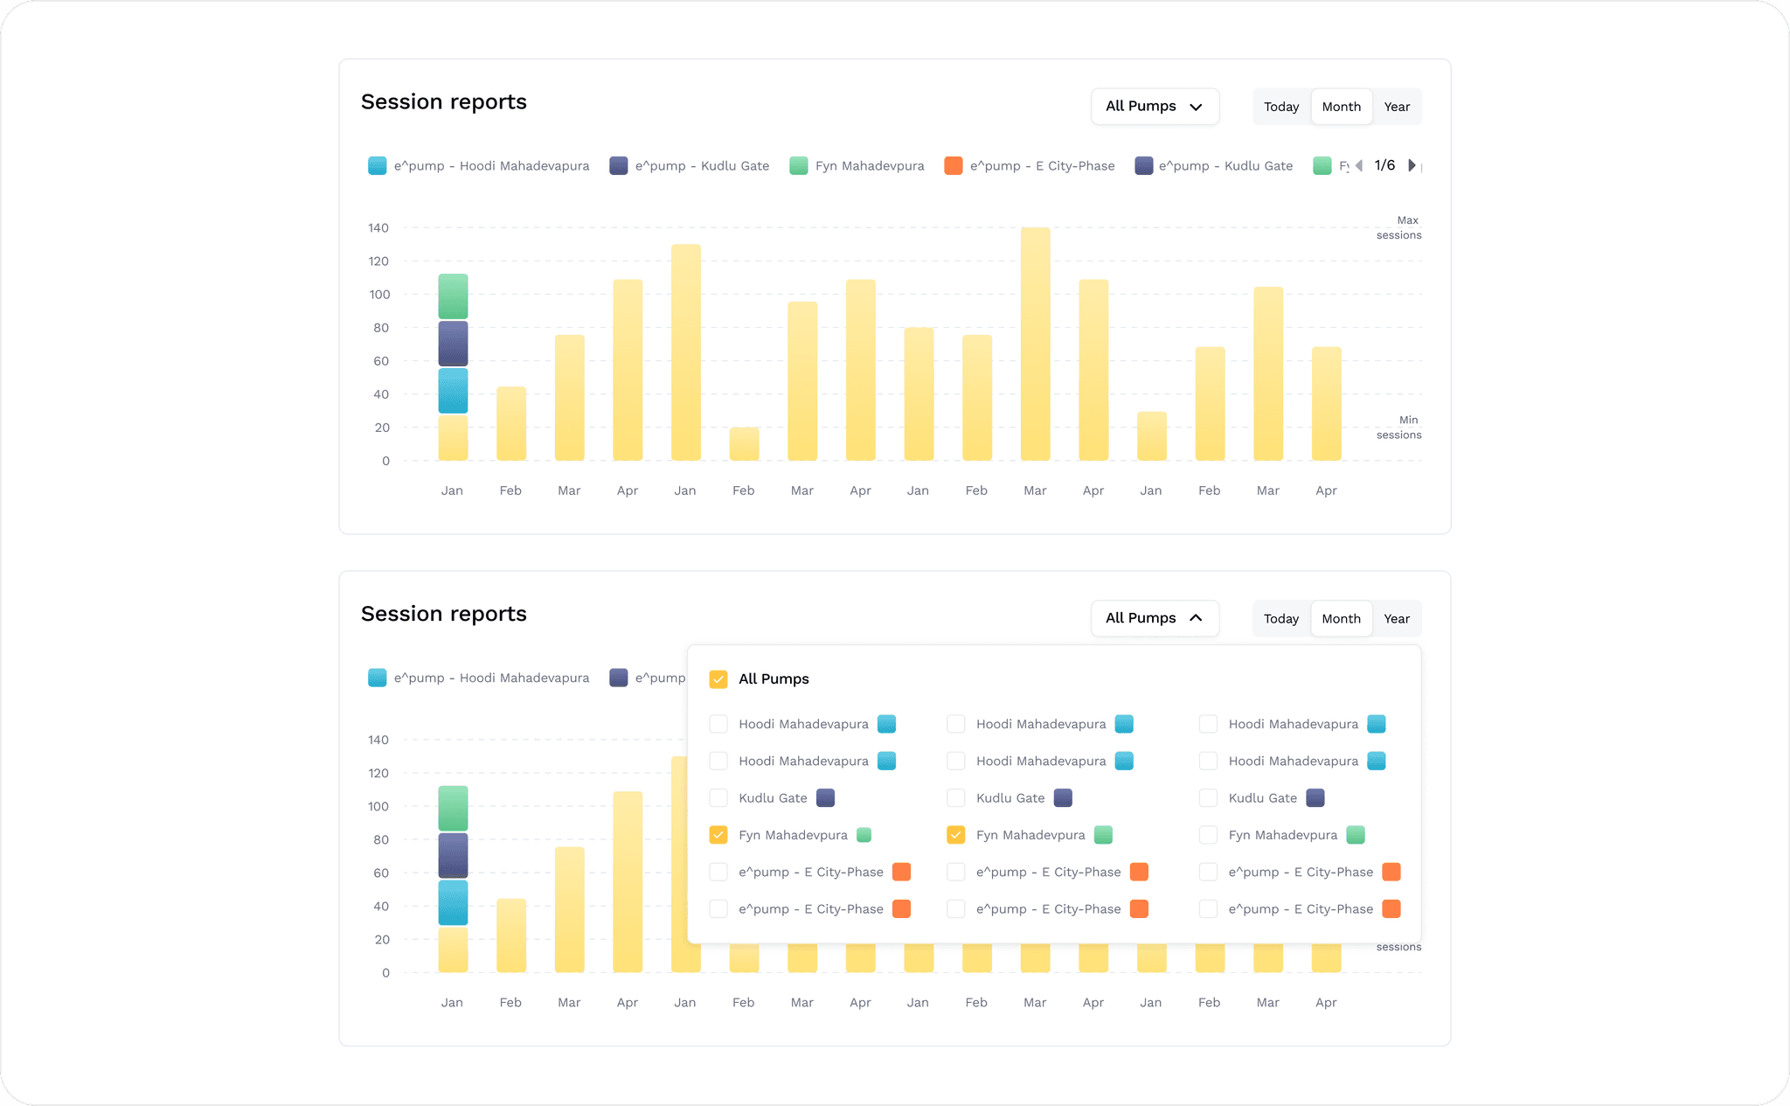Click shortest 20-session Feb bar in upper chart
The height and width of the screenshot is (1106, 1790).
(x=745, y=444)
